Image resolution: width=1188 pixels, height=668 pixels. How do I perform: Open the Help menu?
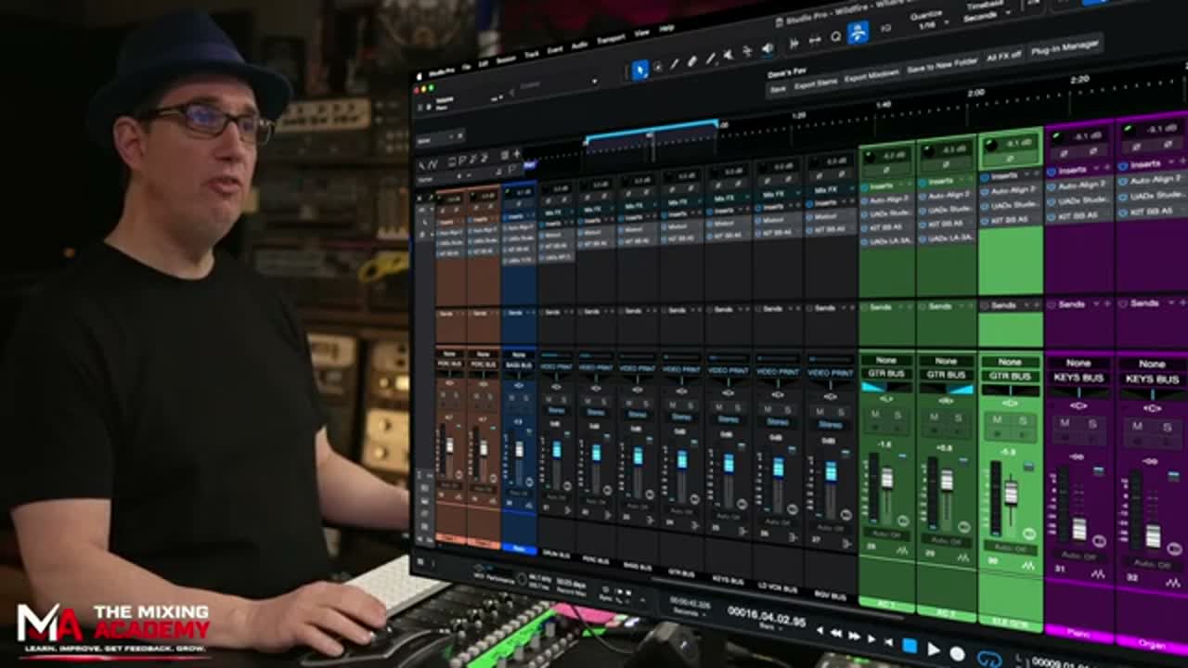pyautogui.click(x=666, y=29)
